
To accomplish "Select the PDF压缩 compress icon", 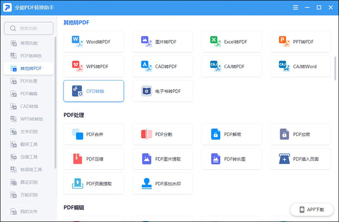I will point(77,159).
